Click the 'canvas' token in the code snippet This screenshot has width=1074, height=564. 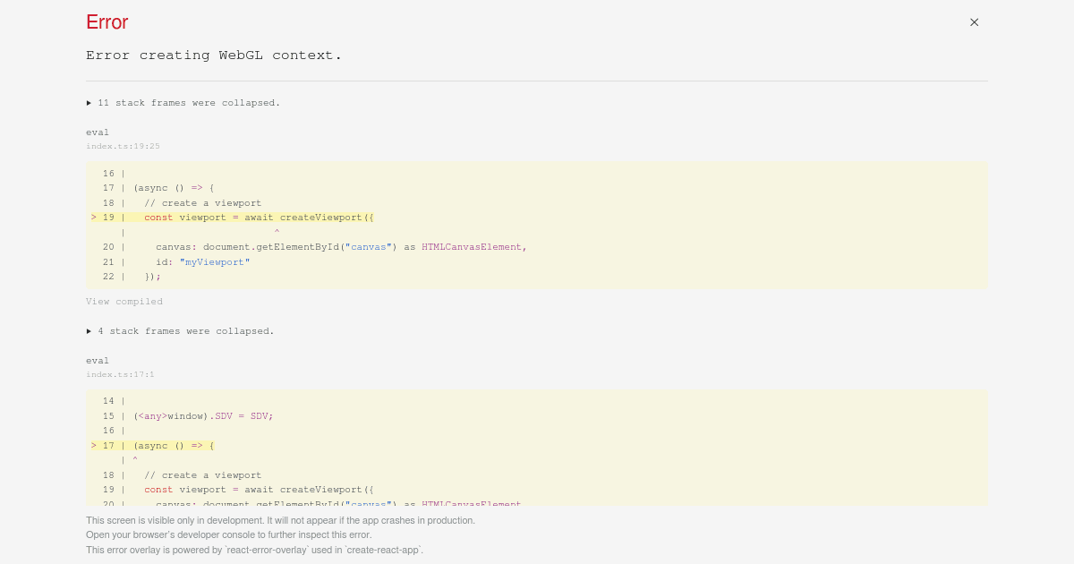(x=368, y=247)
